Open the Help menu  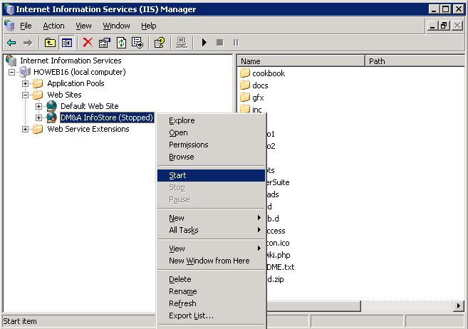(x=149, y=26)
